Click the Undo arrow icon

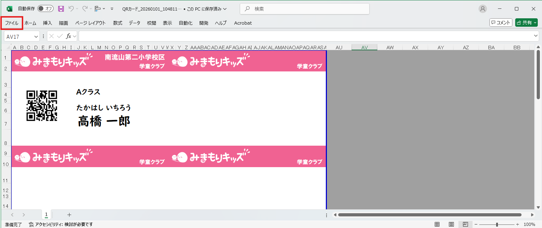pos(71,9)
